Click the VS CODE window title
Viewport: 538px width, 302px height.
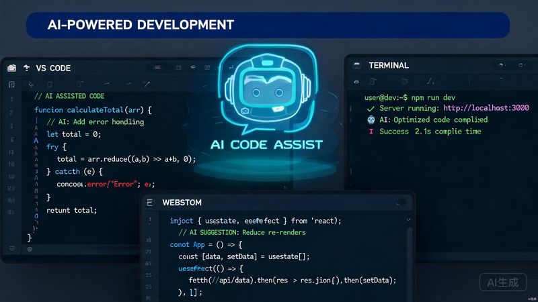click(x=53, y=68)
